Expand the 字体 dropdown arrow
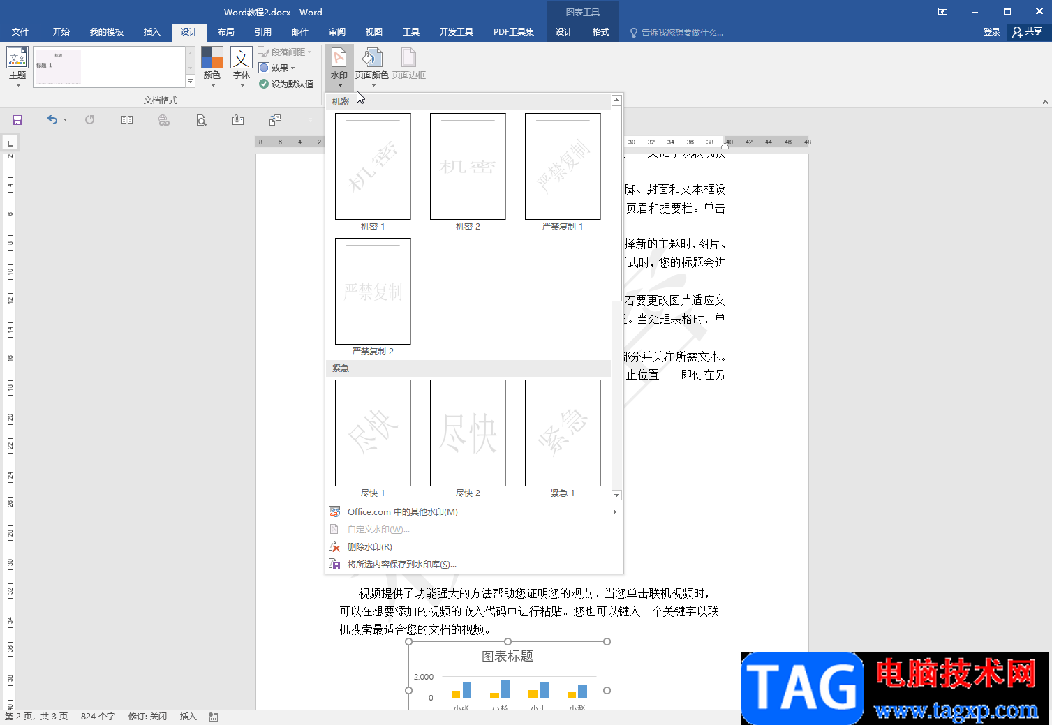The height and width of the screenshot is (725, 1052). [x=242, y=86]
